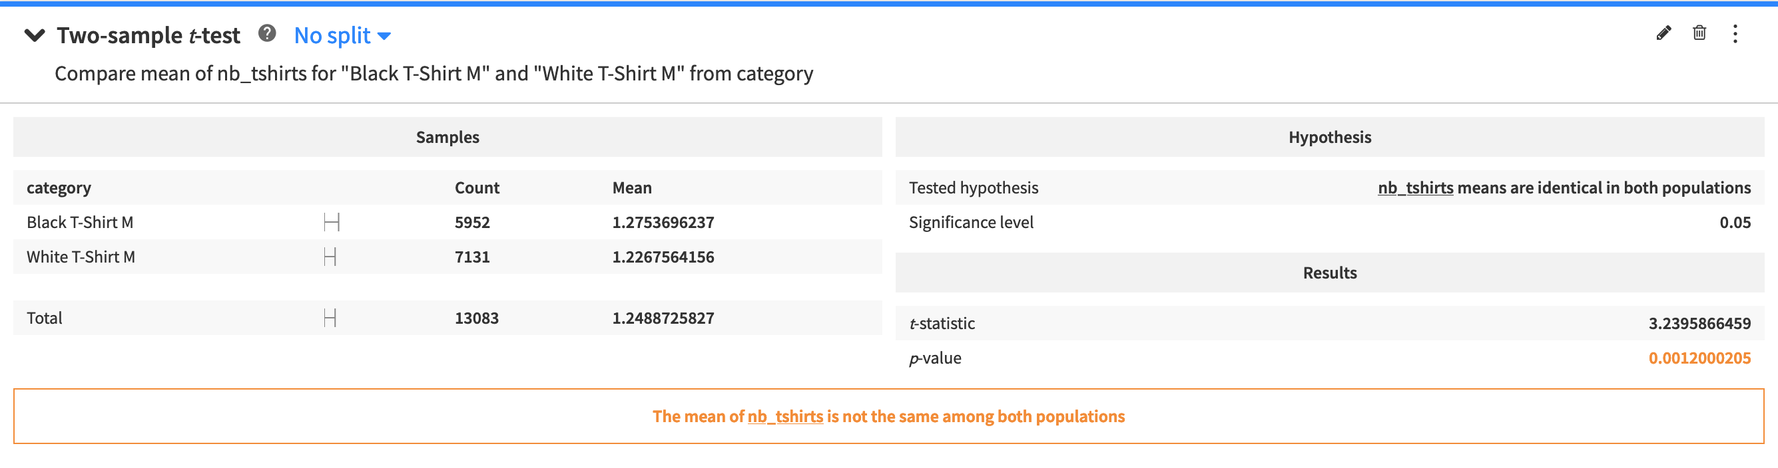Click the category column header
Image resolution: width=1778 pixels, height=468 pixels.
(59, 188)
